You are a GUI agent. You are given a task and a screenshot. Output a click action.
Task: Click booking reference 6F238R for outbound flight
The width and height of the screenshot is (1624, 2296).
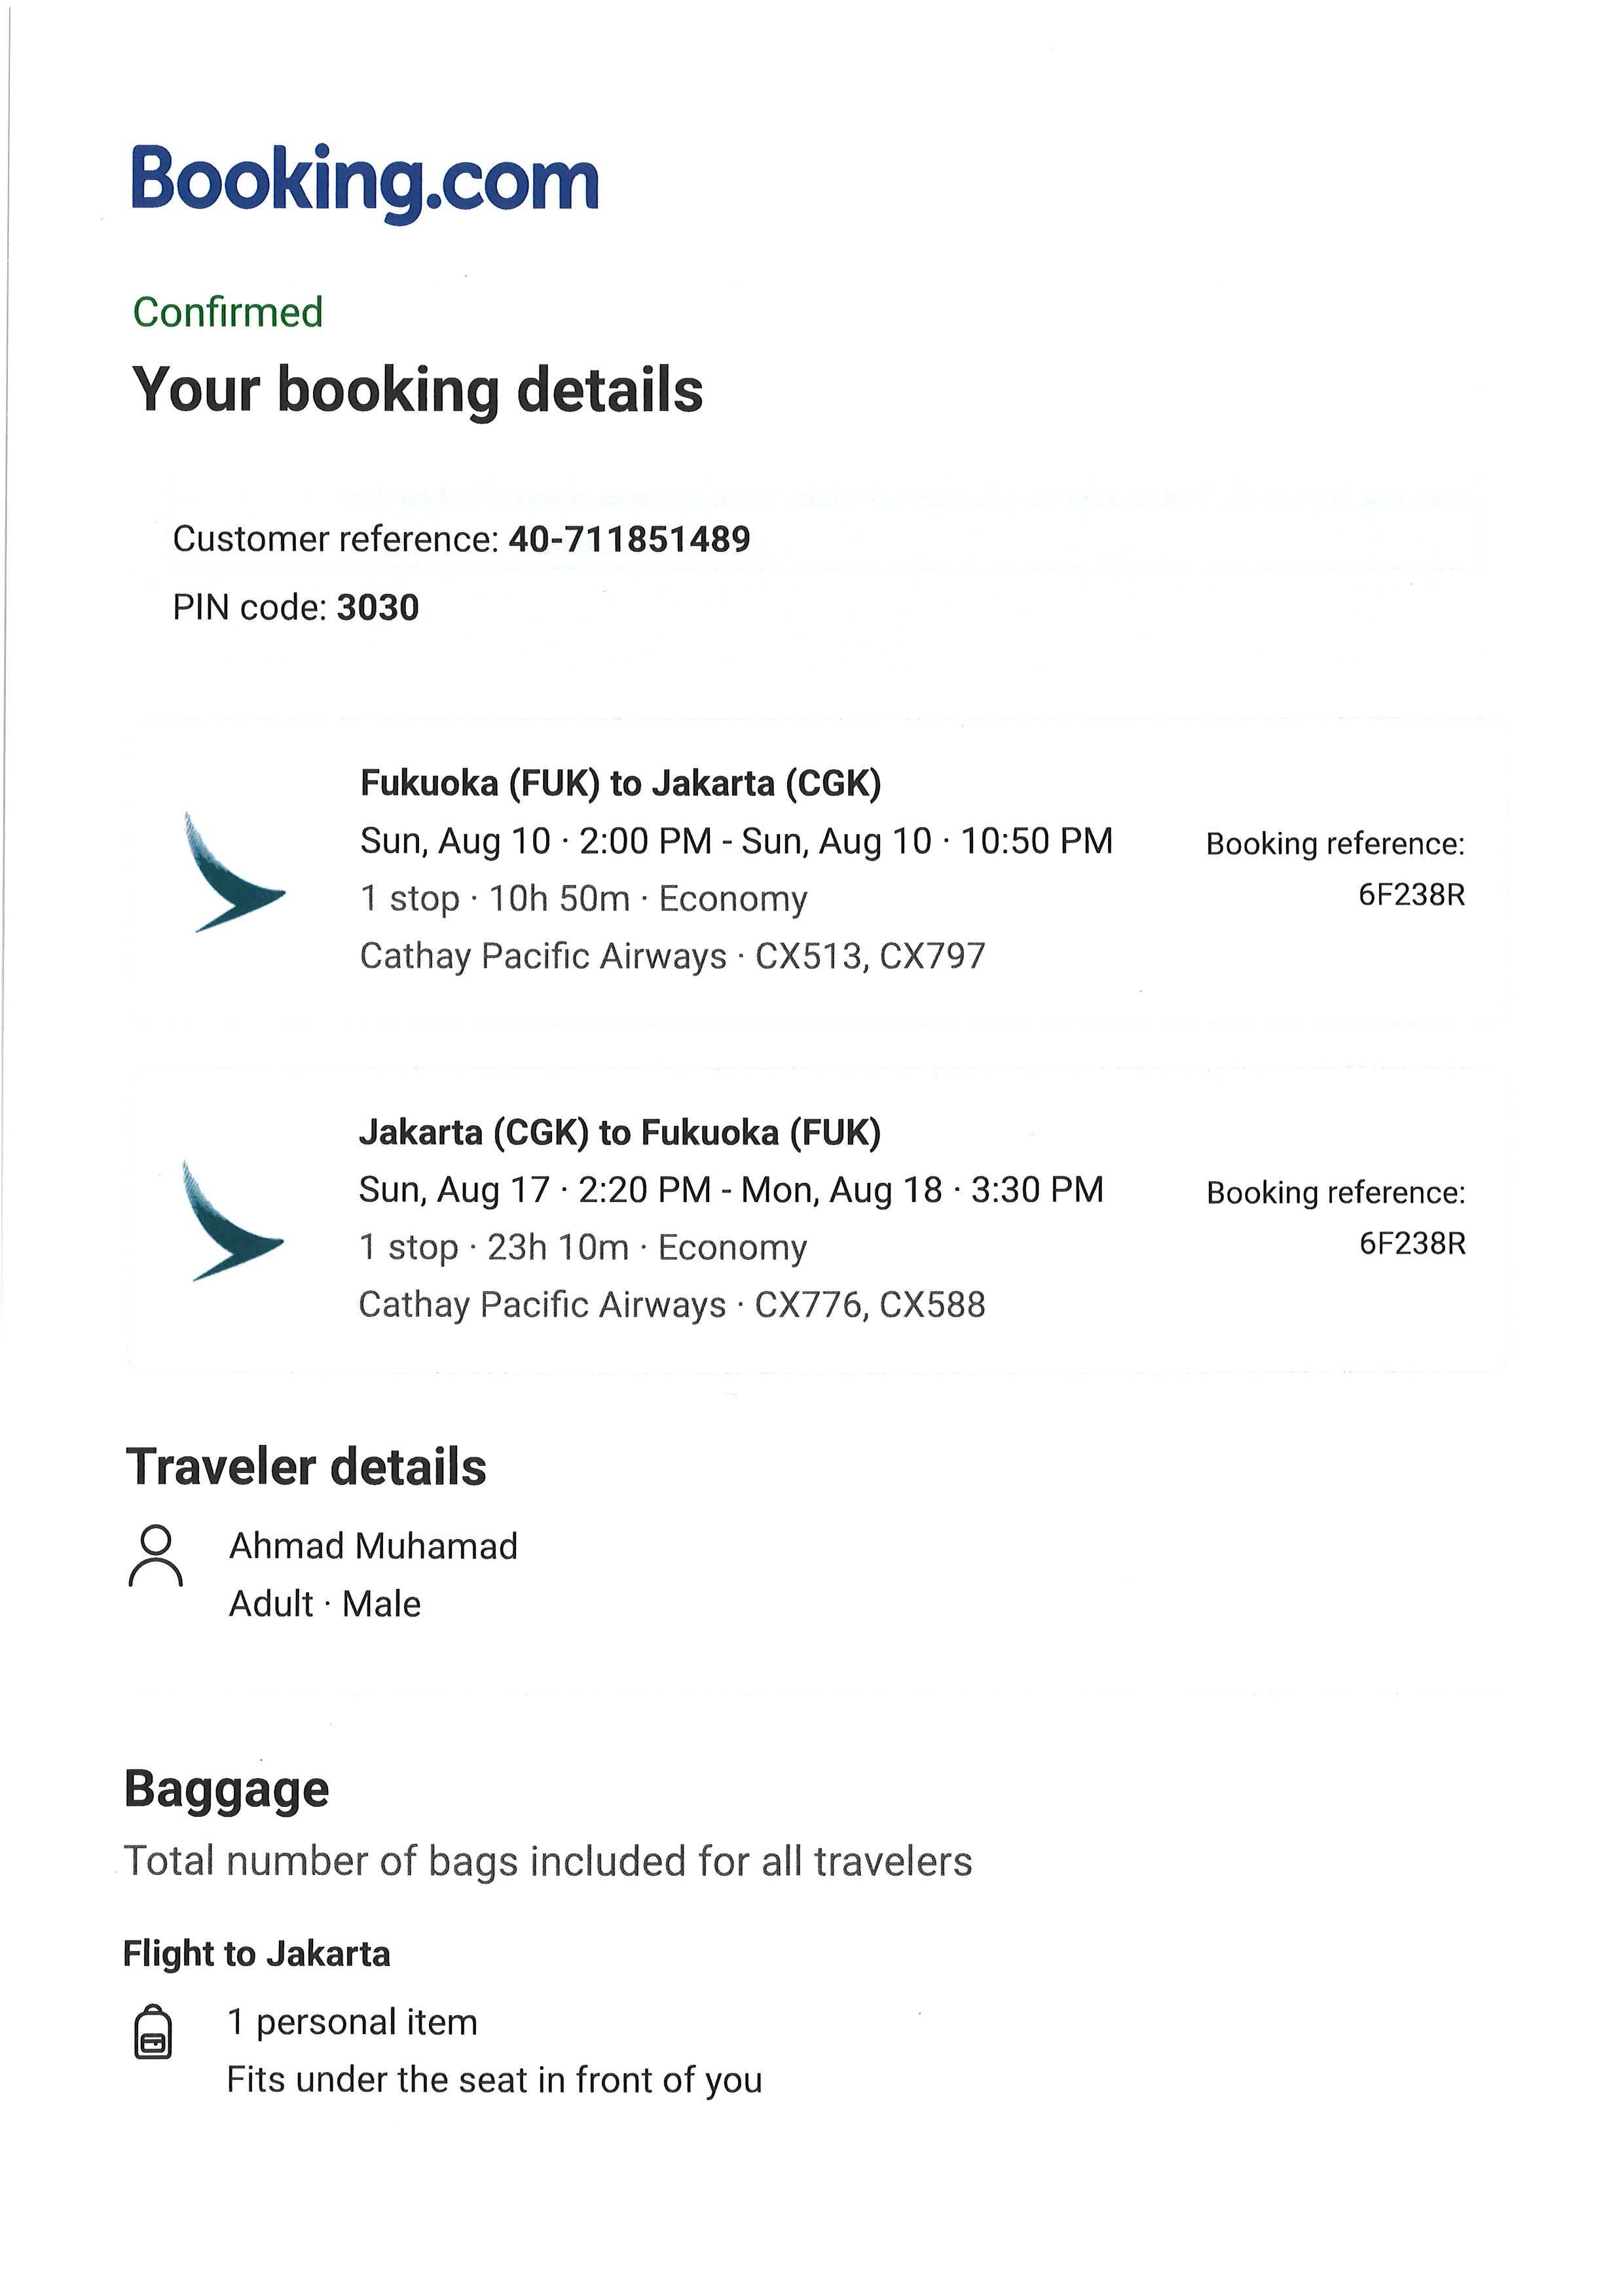1411,895
